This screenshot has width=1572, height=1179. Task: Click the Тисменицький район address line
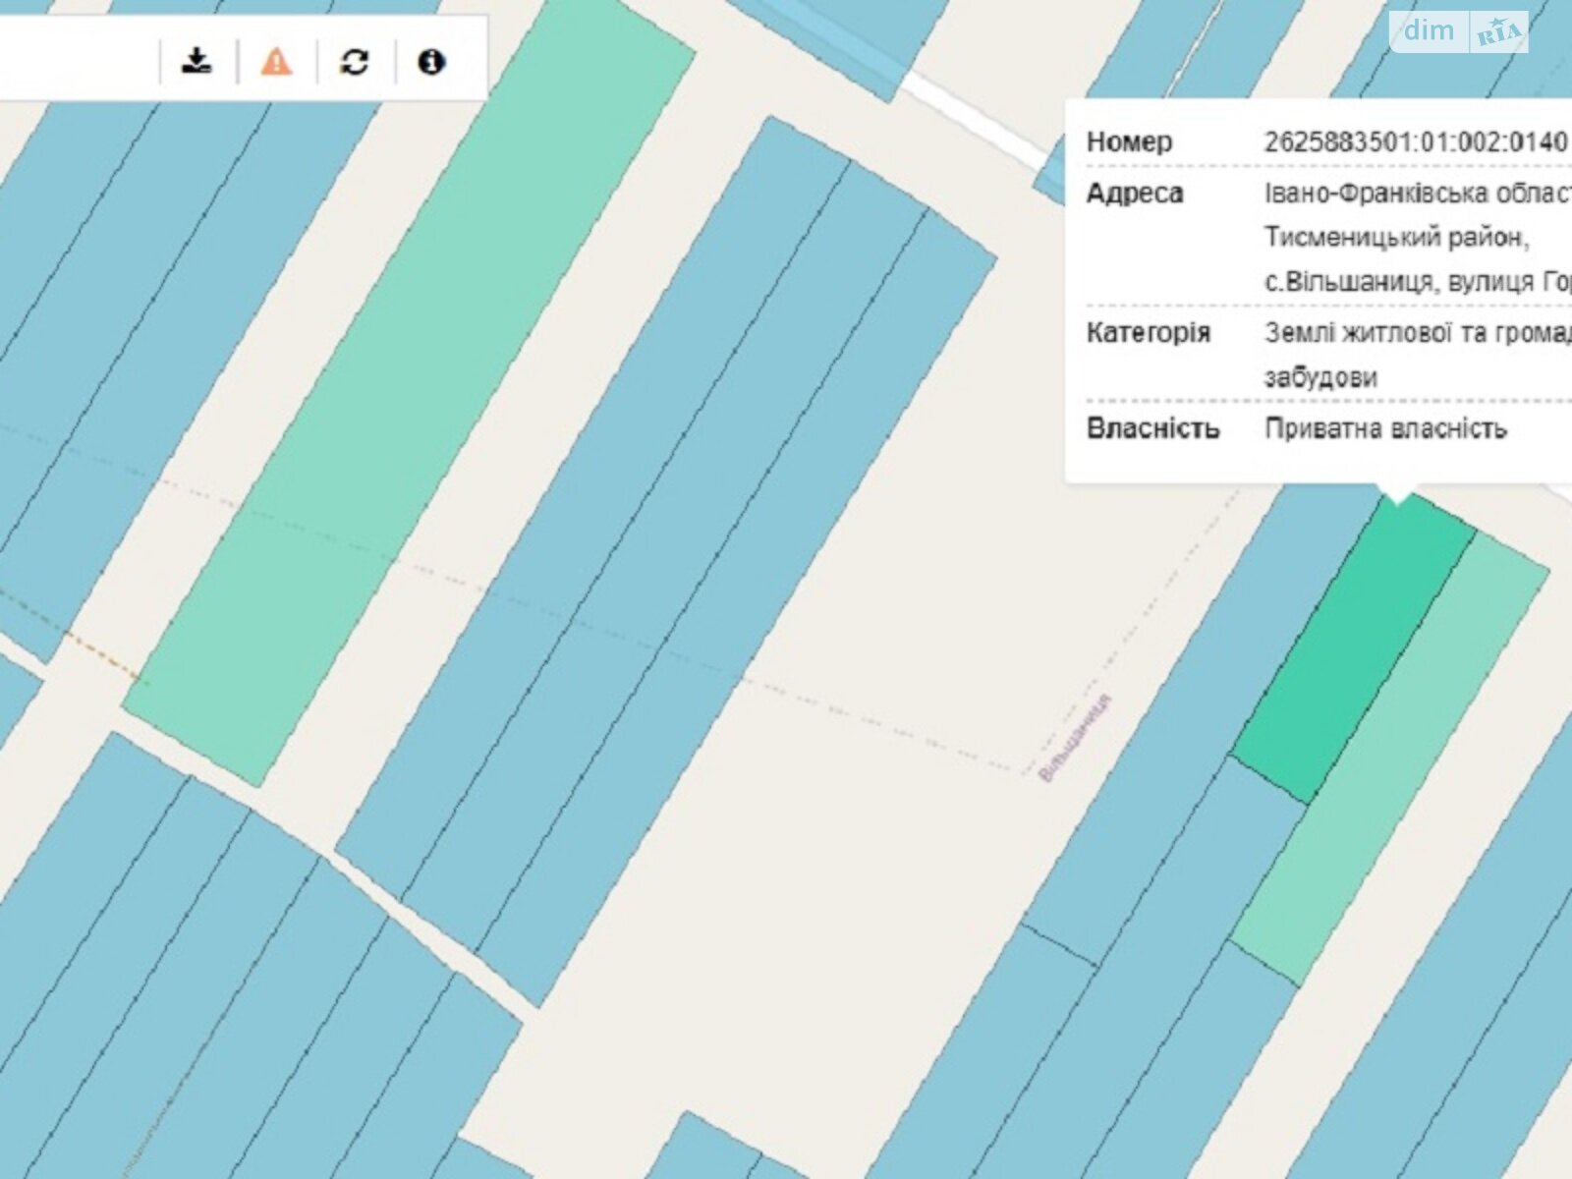tap(1396, 237)
